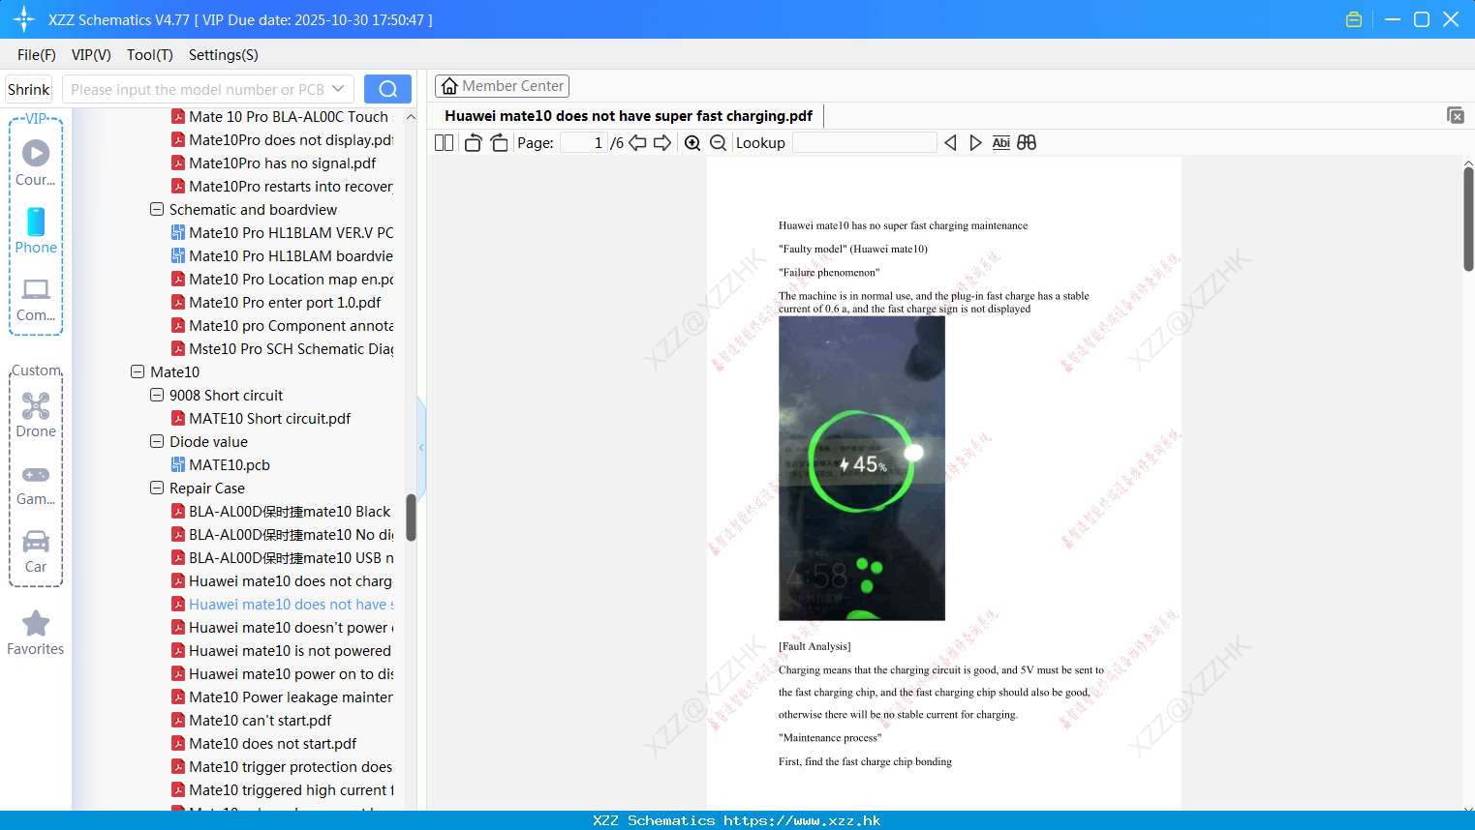Click the Lookup text field
The image size is (1475, 830).
coord(864,143)
